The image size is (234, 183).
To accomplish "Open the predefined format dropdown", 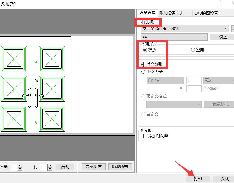I will pos(174,104).
